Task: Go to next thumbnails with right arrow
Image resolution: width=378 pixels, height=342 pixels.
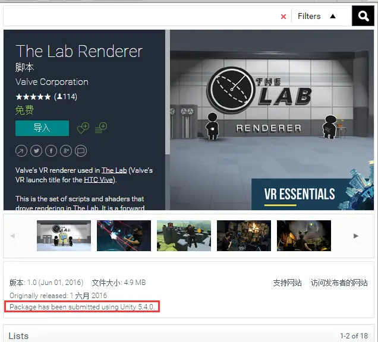Action: [x=356, y=236]
